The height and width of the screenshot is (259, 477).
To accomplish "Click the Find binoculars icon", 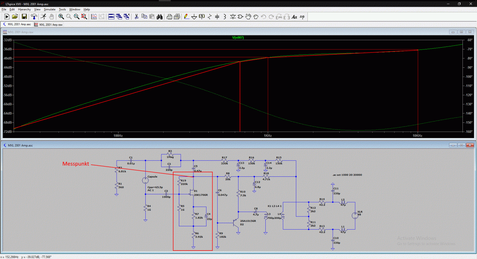I will click(159, 17).
